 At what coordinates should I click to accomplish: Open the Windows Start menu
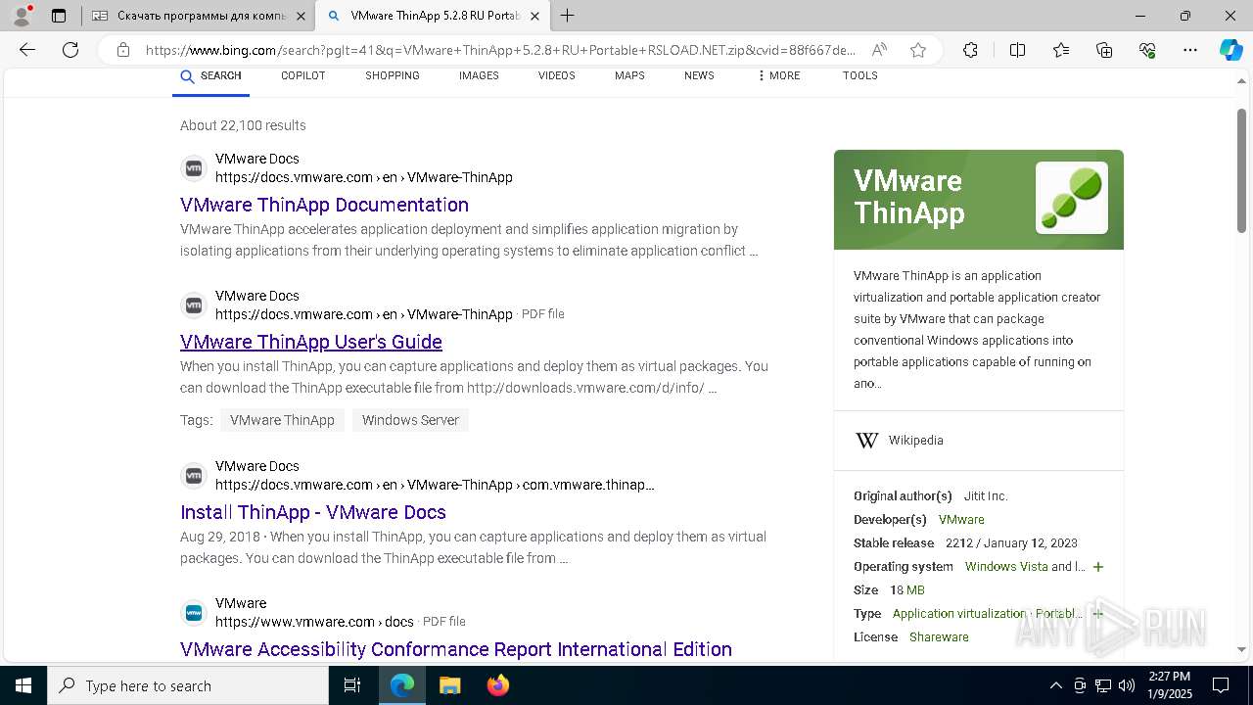23,685
